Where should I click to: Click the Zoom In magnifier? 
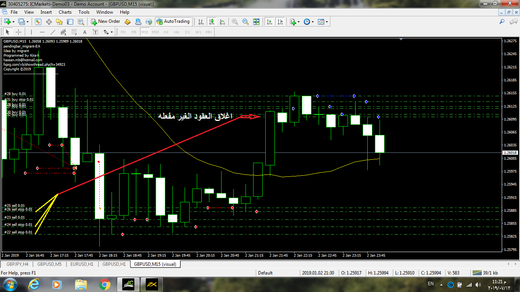tap(235, 22)
